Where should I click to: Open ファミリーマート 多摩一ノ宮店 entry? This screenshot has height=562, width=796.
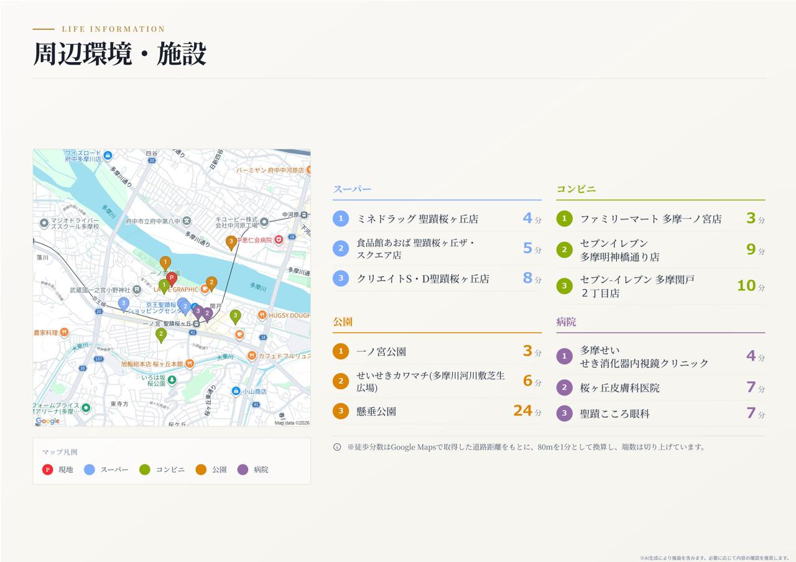pos(660,219)
